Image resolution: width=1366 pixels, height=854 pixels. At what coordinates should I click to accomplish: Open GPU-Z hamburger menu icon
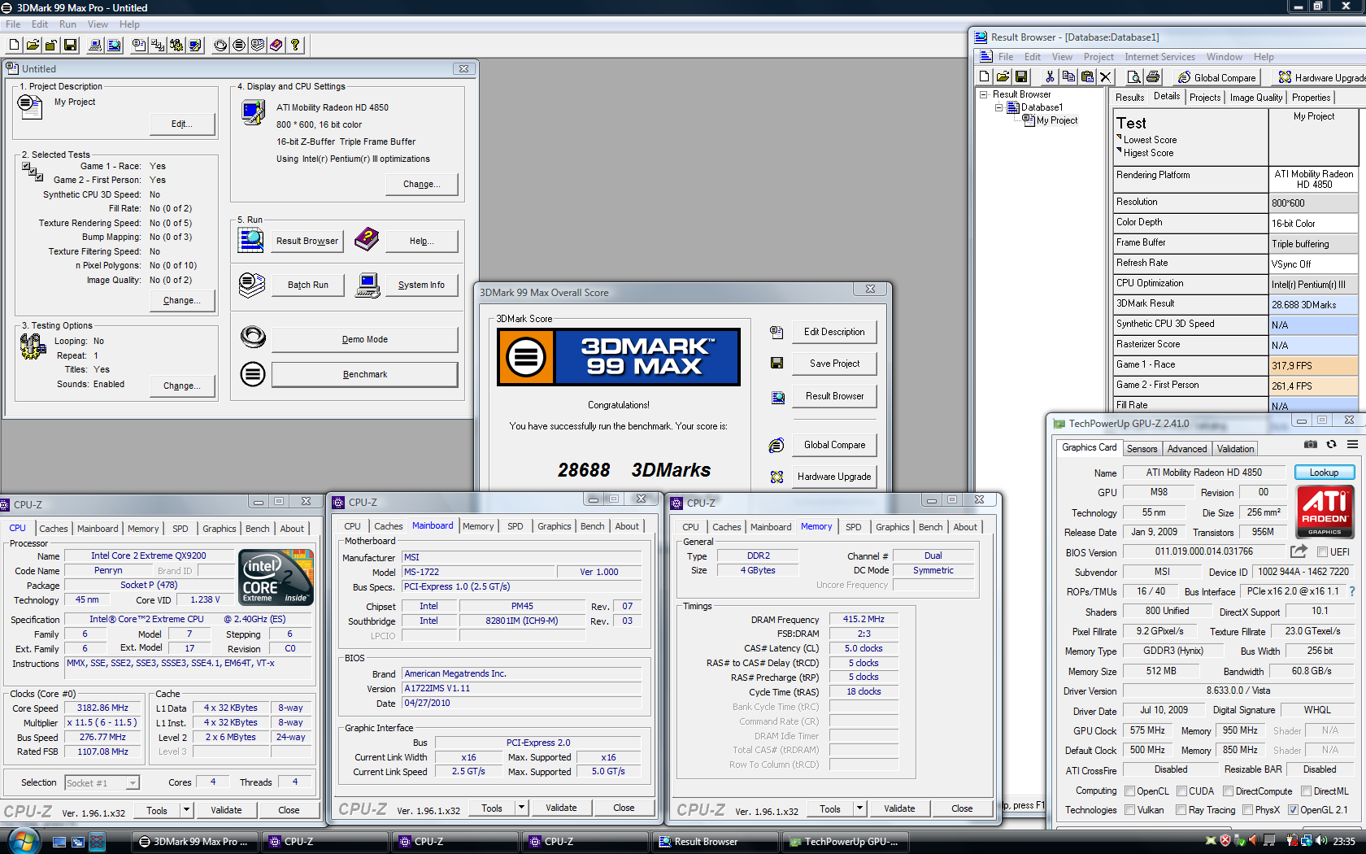pyautogui.click(x=1352, y=444)
